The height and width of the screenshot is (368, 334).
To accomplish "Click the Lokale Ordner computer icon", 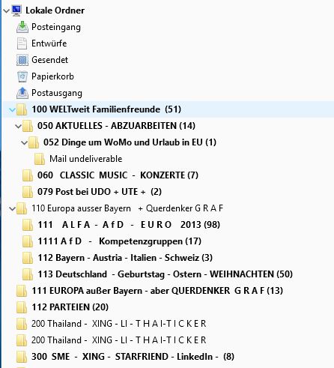I will tap(16, 10).
